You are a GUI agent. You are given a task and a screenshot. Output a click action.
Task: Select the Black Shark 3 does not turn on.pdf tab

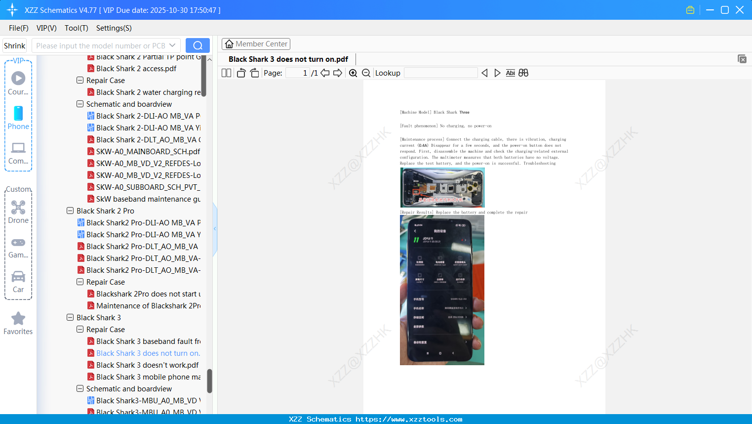click(288, 59)
